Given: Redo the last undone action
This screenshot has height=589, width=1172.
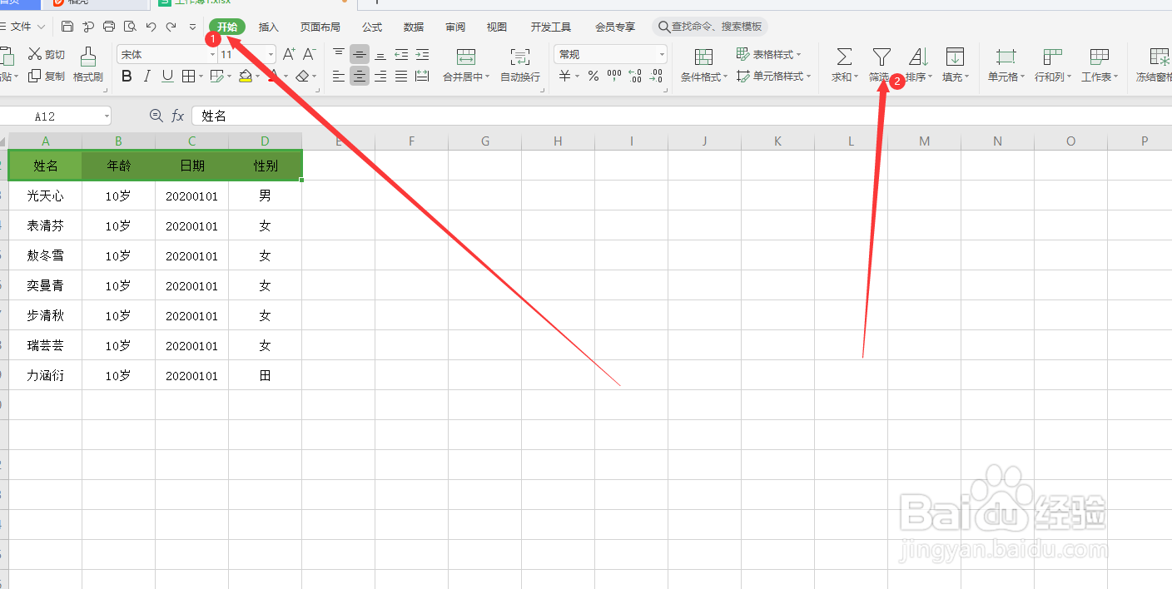Looking at the screenshot, I should coord(171,27).
